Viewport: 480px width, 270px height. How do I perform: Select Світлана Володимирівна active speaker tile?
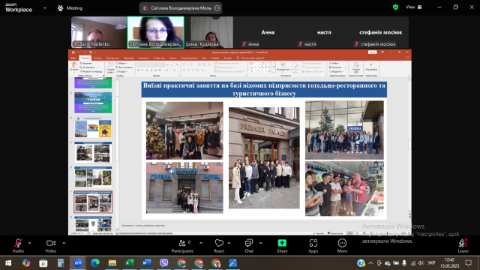155,32
